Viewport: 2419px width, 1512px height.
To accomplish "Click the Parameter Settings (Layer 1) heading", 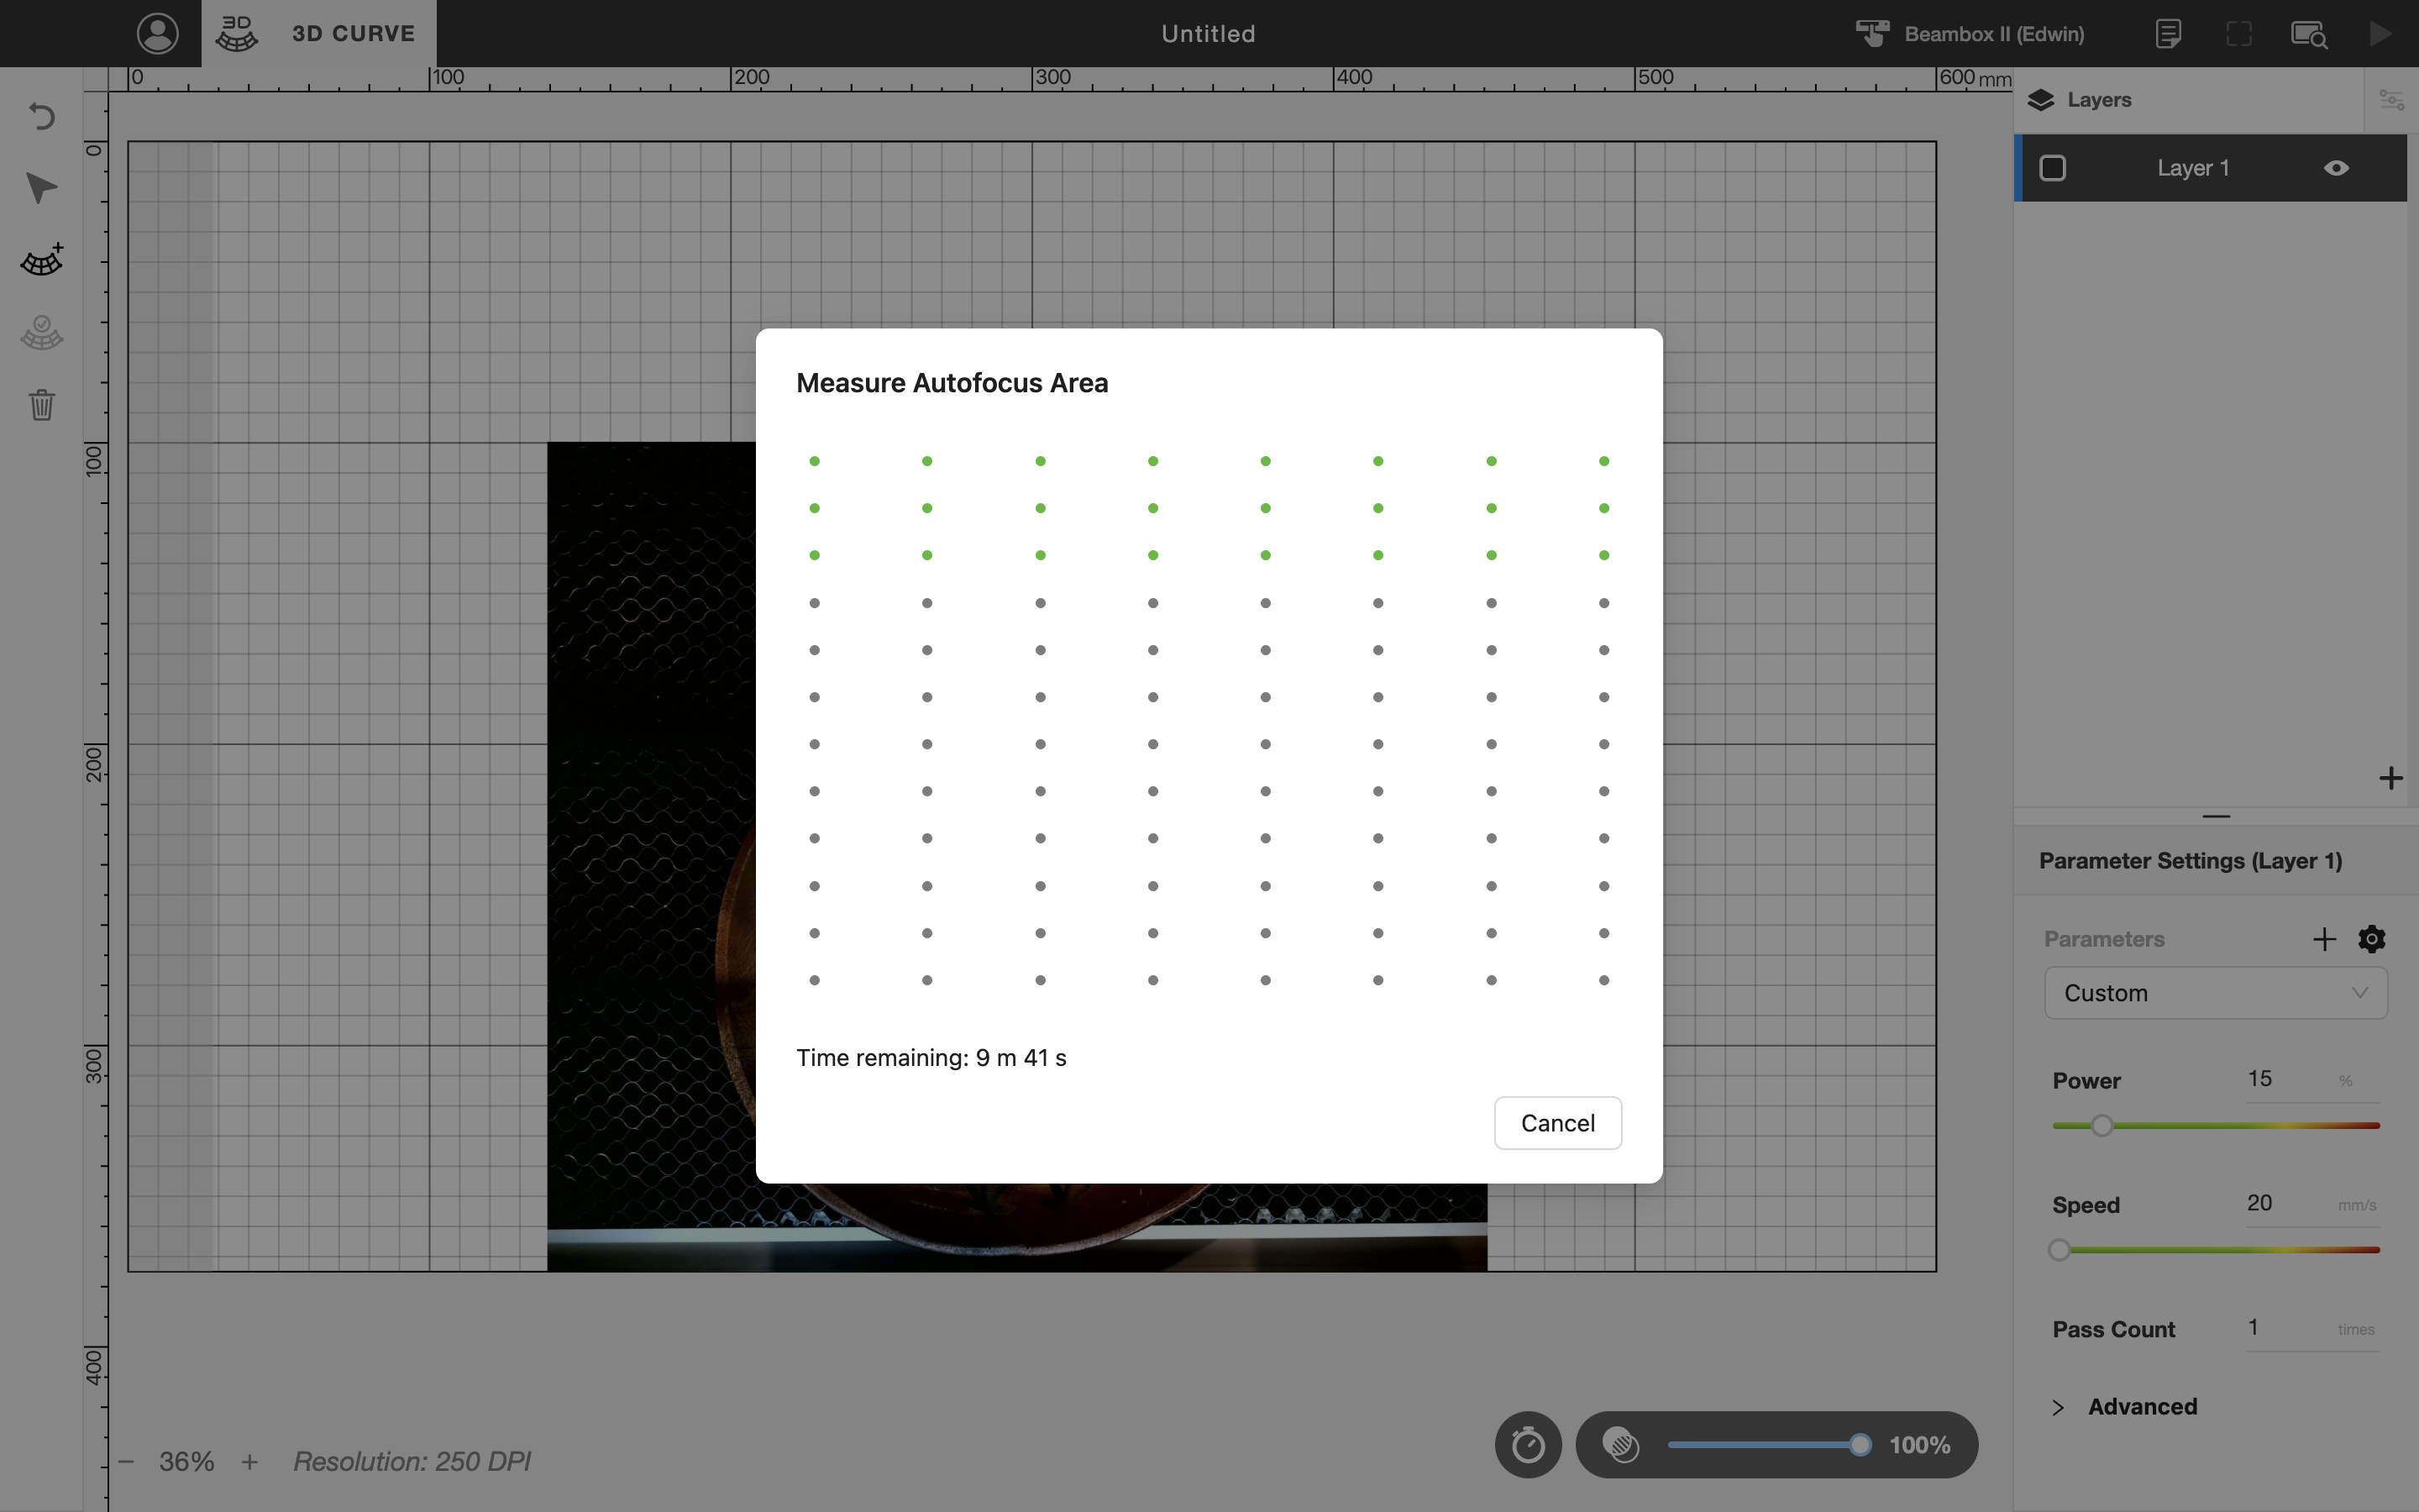I will (2190, 861).
